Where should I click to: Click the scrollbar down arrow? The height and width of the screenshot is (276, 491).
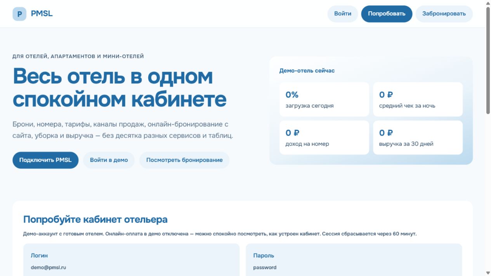click(488, 273)
